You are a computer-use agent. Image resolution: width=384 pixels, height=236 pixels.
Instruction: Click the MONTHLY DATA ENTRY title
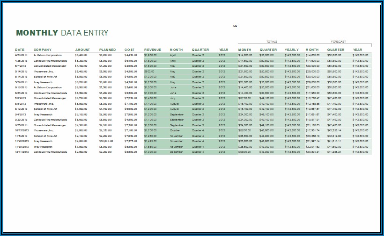[62, 33]
